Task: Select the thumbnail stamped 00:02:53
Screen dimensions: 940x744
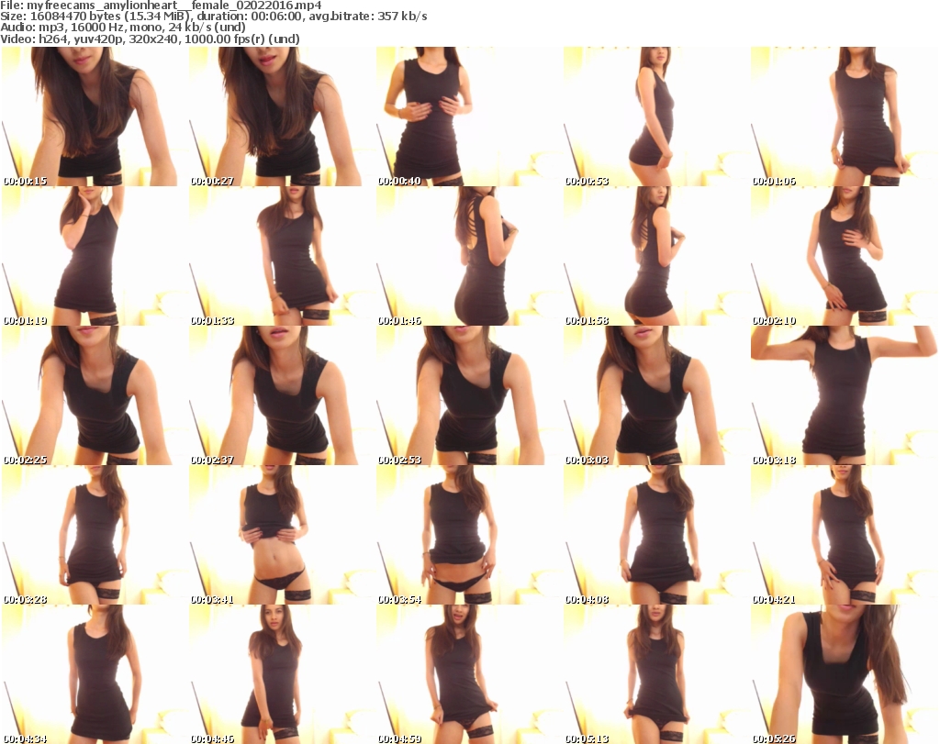Action: [469, 395]
